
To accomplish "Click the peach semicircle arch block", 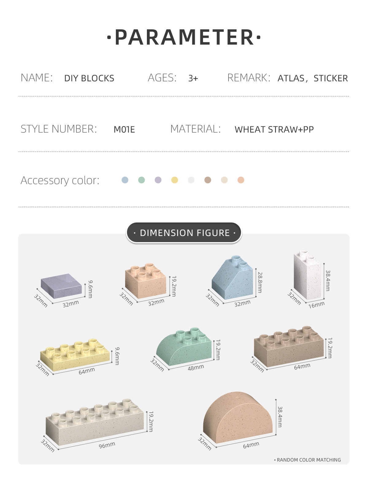I will click(x=238, y=418).
